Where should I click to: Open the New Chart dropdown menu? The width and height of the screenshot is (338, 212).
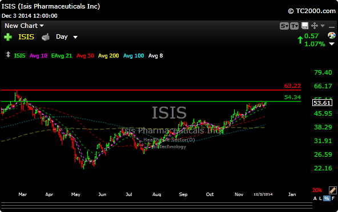(x=24, y=26)
